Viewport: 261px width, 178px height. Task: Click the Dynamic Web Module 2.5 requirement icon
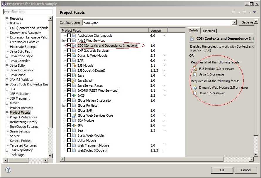(195, 88)
